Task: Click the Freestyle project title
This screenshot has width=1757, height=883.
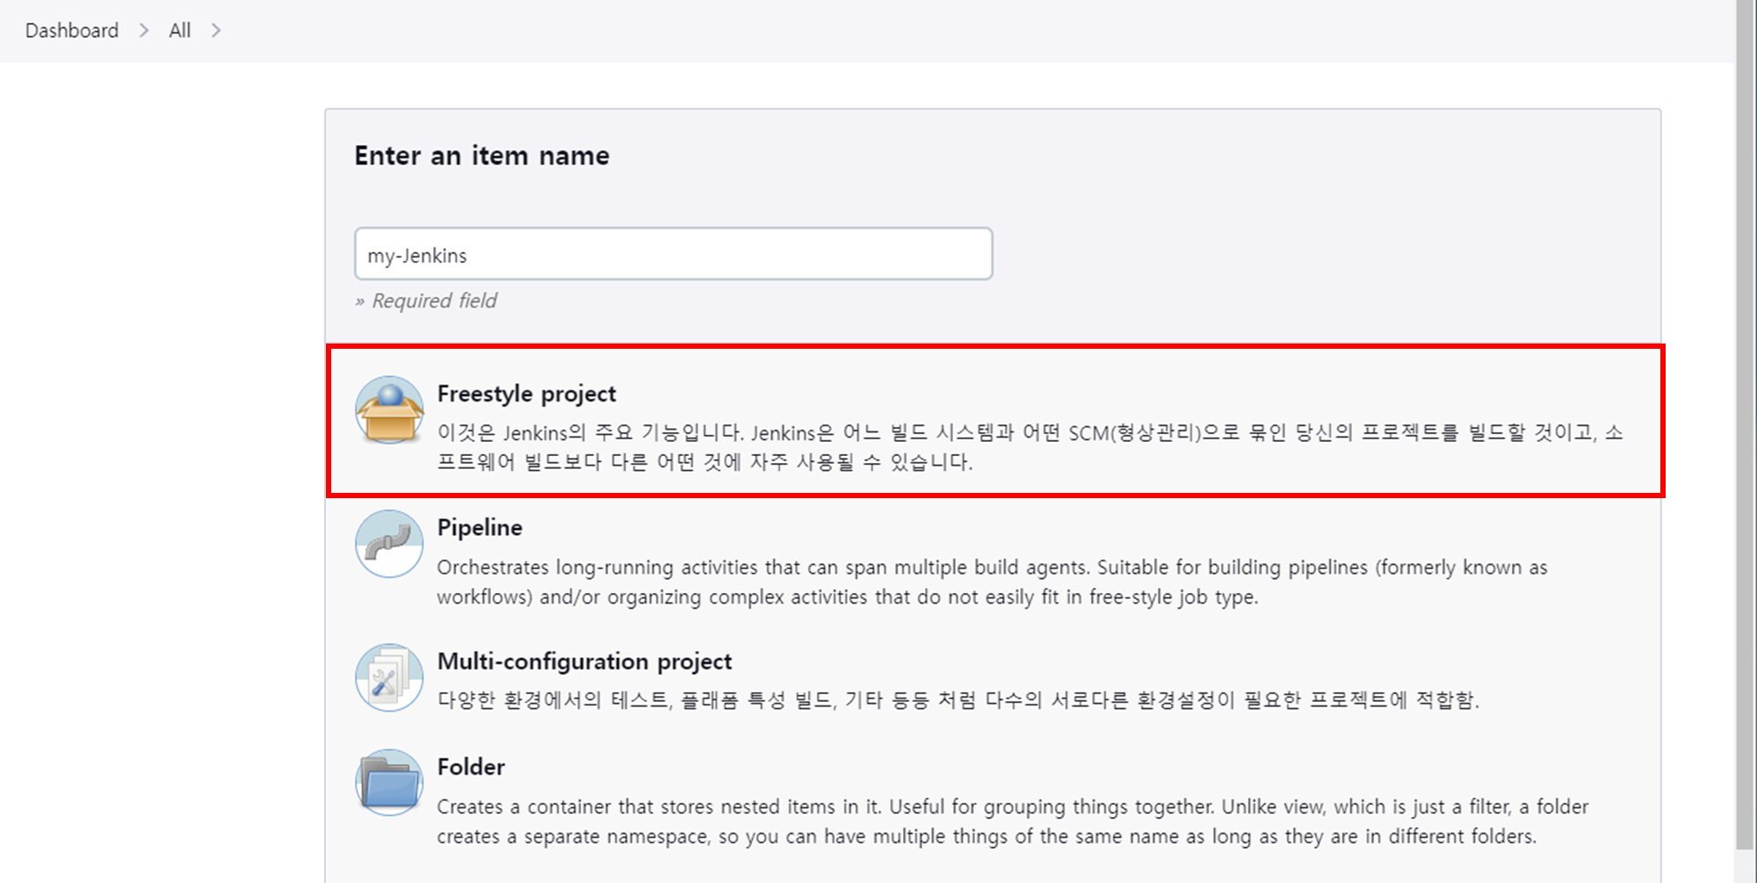Action: (x=527, y=394)
